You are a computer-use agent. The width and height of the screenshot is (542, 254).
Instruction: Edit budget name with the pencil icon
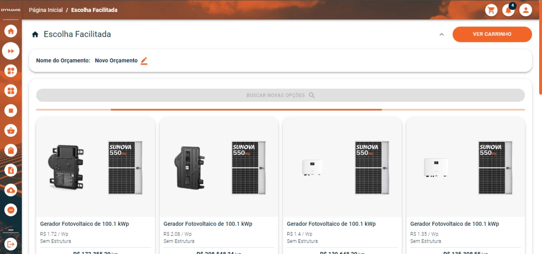(144, 61)
